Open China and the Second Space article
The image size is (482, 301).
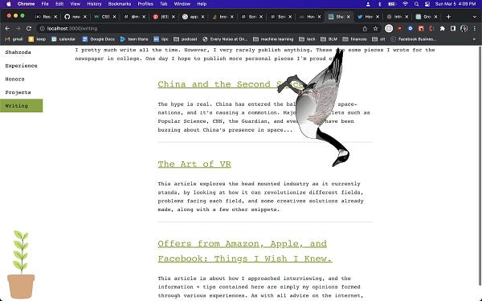point(231,84)
